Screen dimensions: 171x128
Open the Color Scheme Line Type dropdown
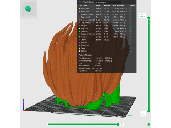[x=108, y=2]
